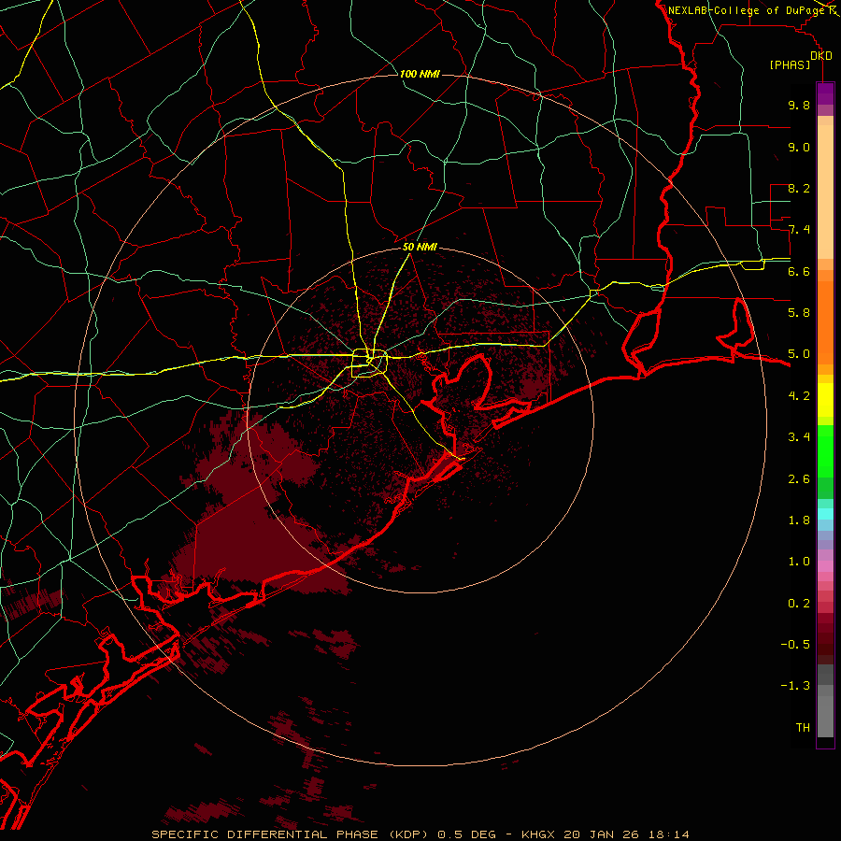Pick the pink segment of the color scale

point(825,566)
